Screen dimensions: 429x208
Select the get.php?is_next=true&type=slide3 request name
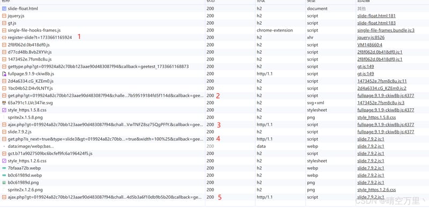[106, 139]
